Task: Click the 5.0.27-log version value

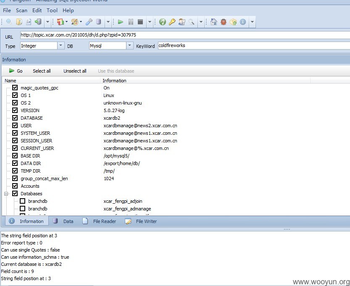Action: point(114,110)
